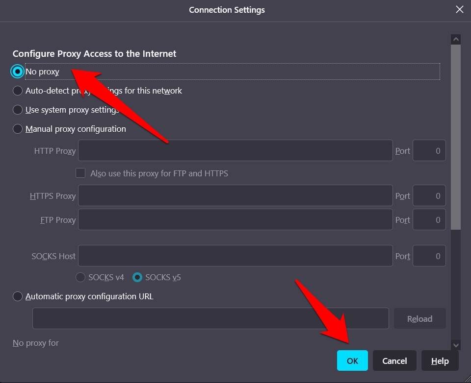This screenshot has width=471, height=383.
Task: Click the FTP Proxy input field
Action: click(235, 219)
